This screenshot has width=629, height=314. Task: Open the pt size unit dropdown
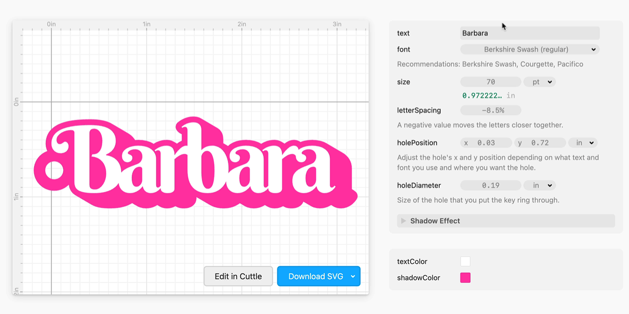tap(539, 82)
